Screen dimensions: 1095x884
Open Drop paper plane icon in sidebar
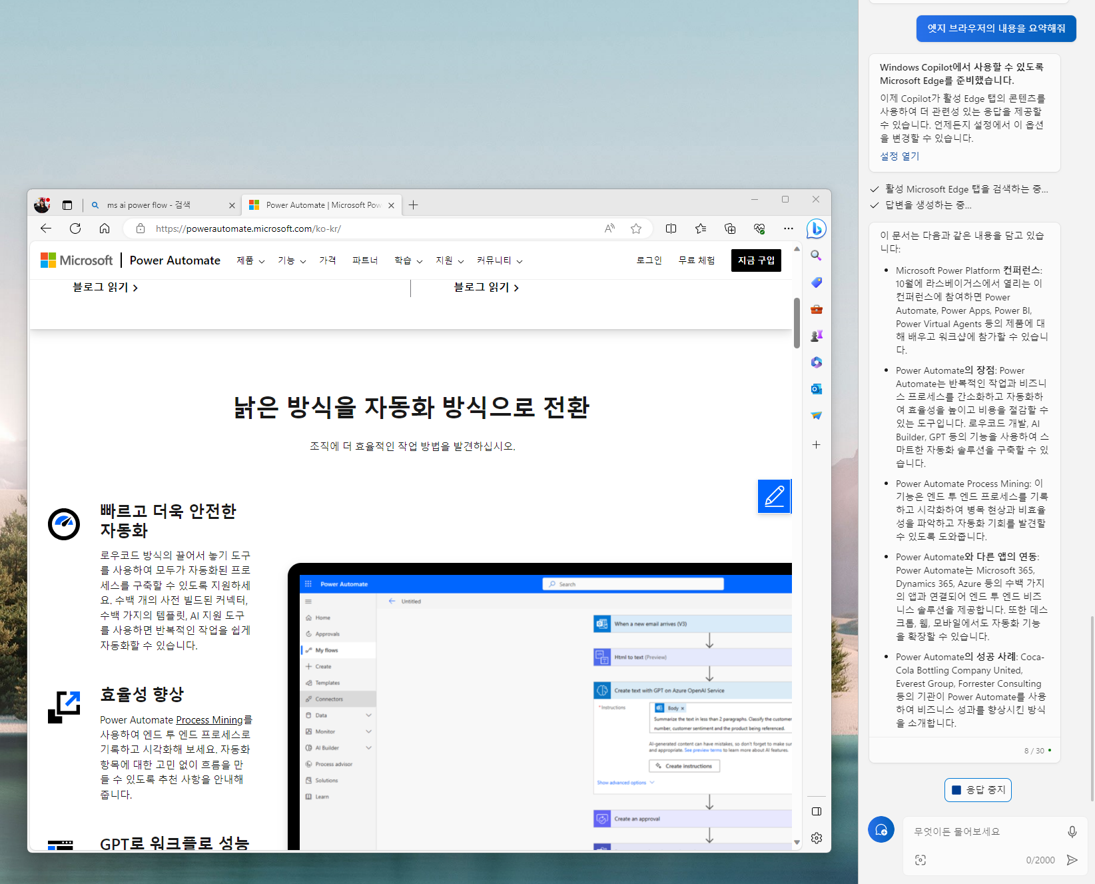pos(816,416)
